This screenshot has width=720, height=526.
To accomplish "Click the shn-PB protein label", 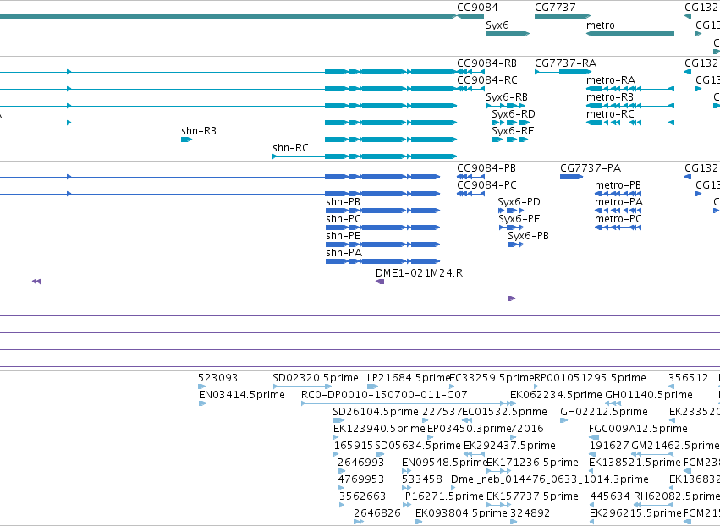I will [343, 202].
